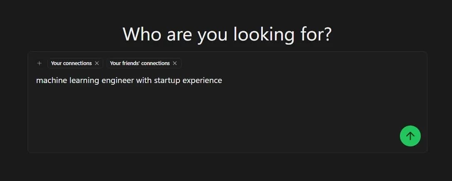Image resolution: width=452 pixels, height=181 pixels.
Task: Remove the "Your friends' connections" filter with its X
Action: coord(175,63)
